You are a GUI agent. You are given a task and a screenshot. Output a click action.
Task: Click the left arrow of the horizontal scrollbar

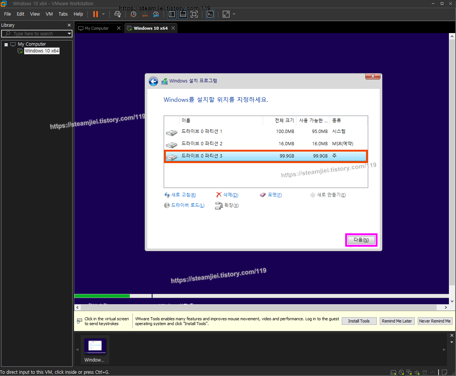point(77,308)
